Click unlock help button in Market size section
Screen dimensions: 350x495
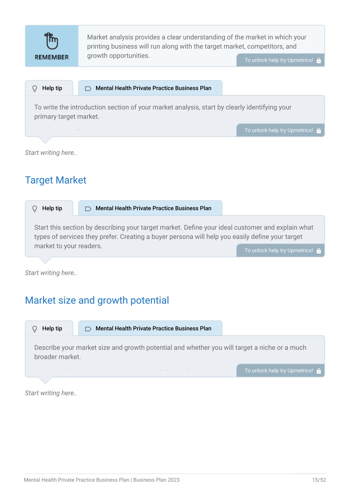pyautogui.click(x=281, y=371)
